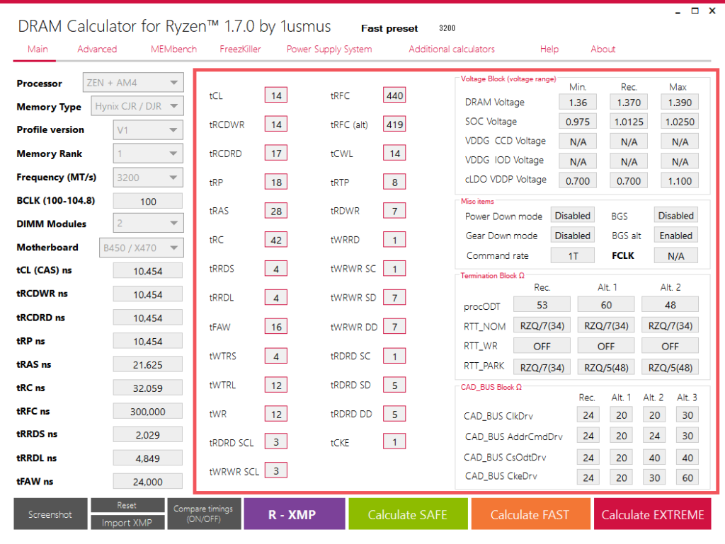Click the tRTP value 8

point(394,182)
